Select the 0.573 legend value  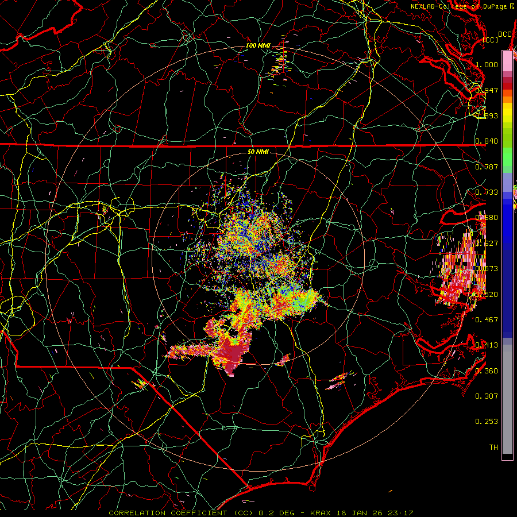(487, 269)
